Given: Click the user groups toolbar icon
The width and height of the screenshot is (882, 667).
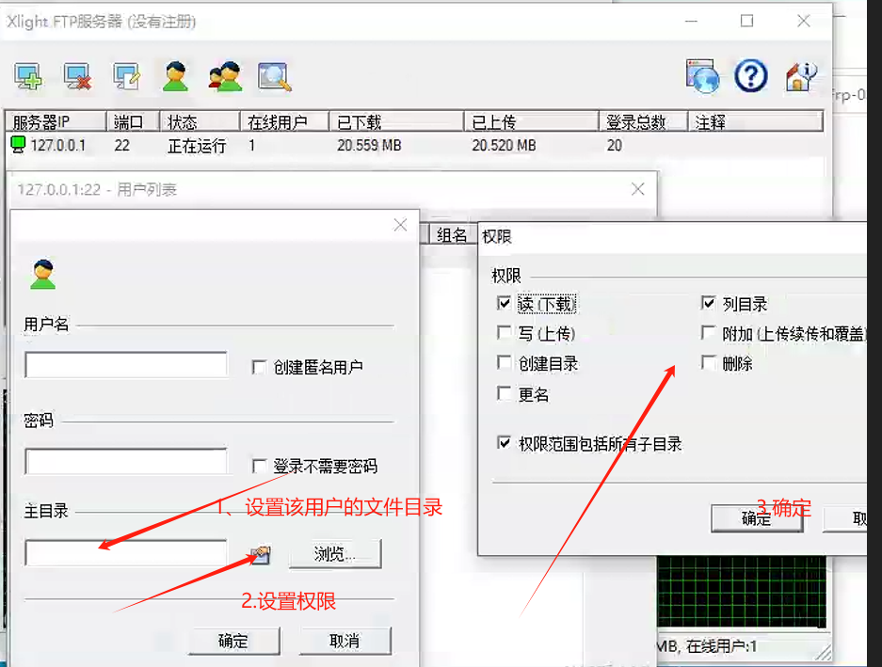Looking at the screenshot, I should point(225,77).
